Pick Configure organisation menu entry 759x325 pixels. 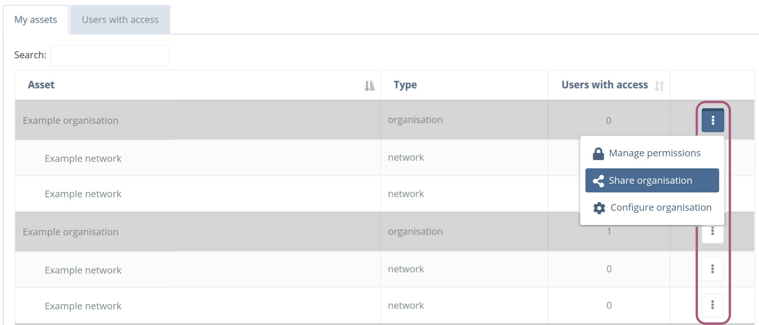661,207
